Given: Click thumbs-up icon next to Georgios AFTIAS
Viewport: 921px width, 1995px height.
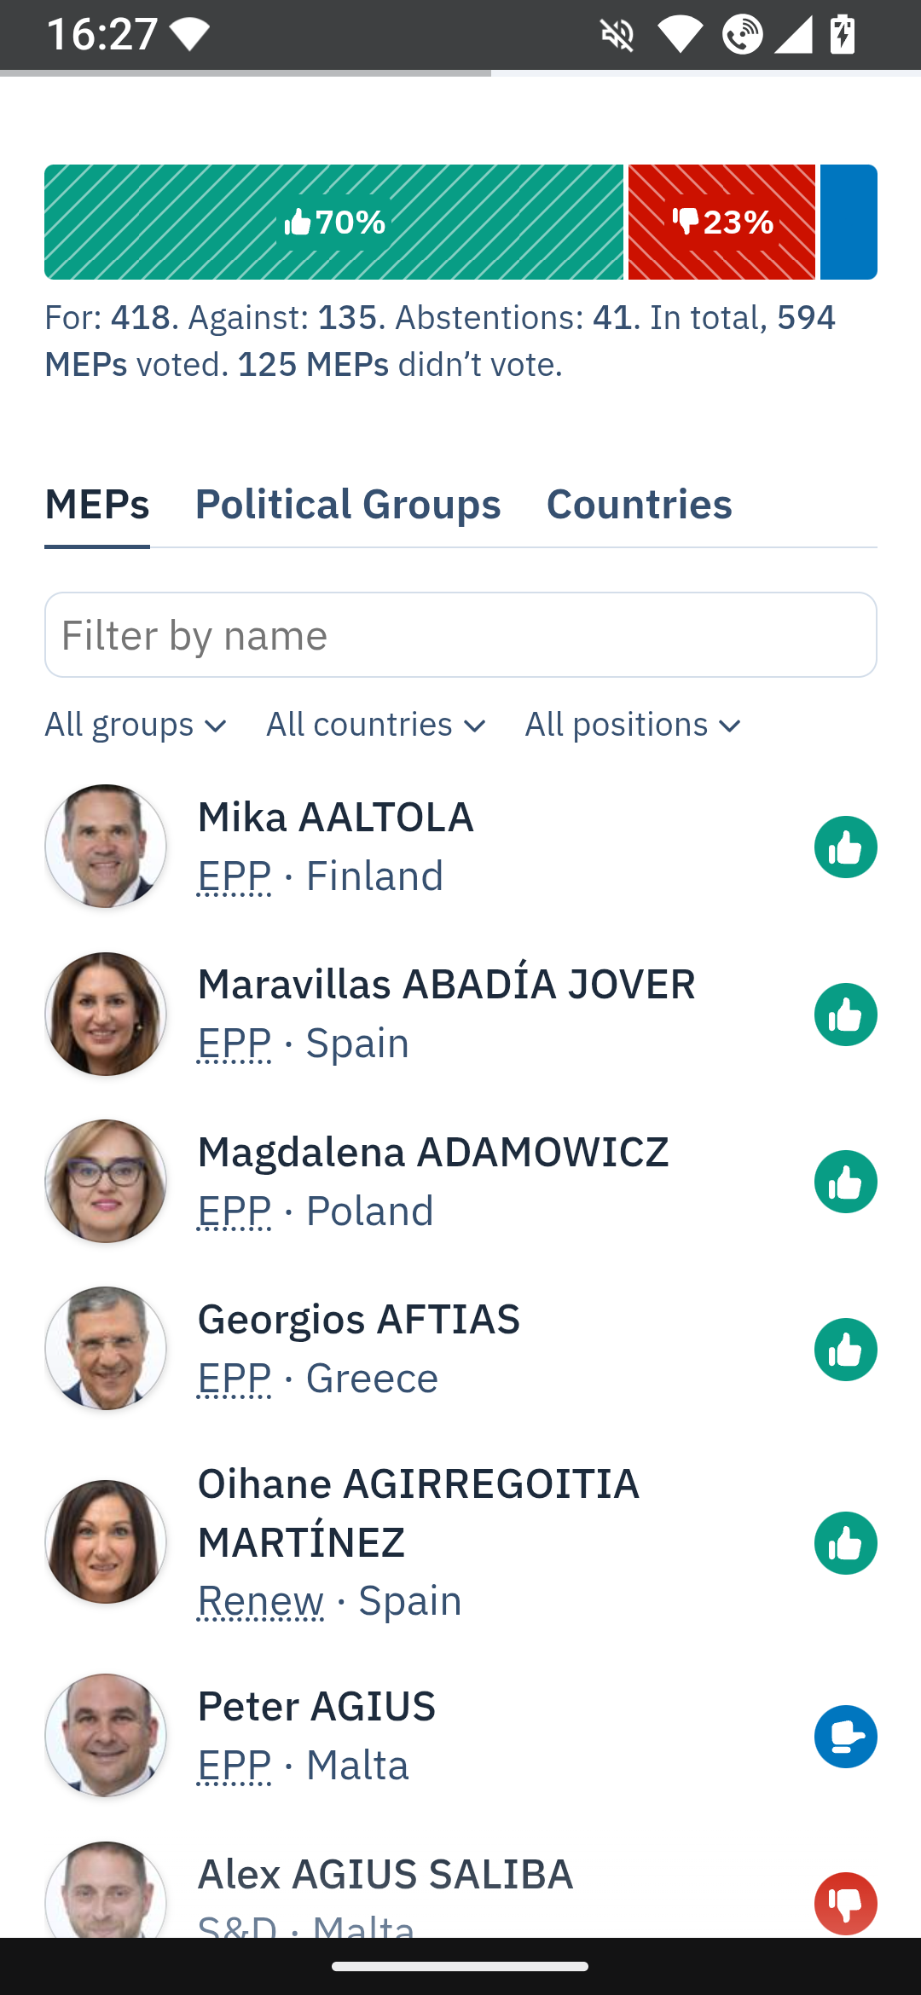Looking at the screenshot, I should tap(845, 1350).
